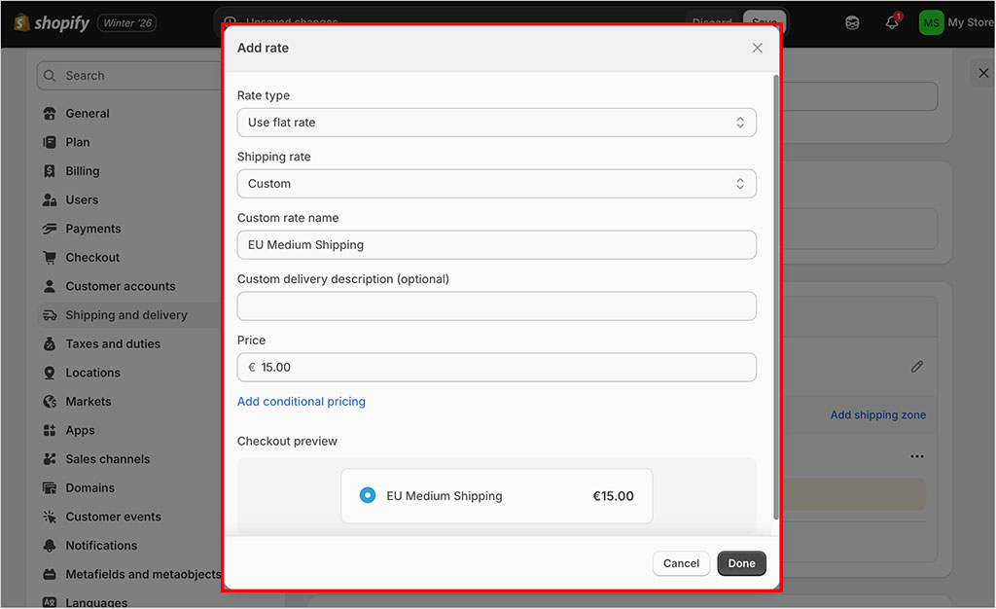
Task: Confirm the rate with the Done button
Action: (x=741, y=563)
